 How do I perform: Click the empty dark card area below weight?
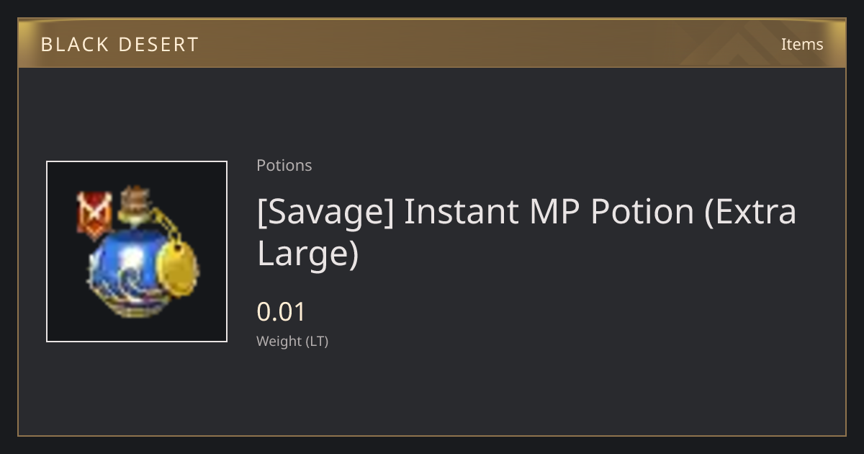[x=432, y=393]
